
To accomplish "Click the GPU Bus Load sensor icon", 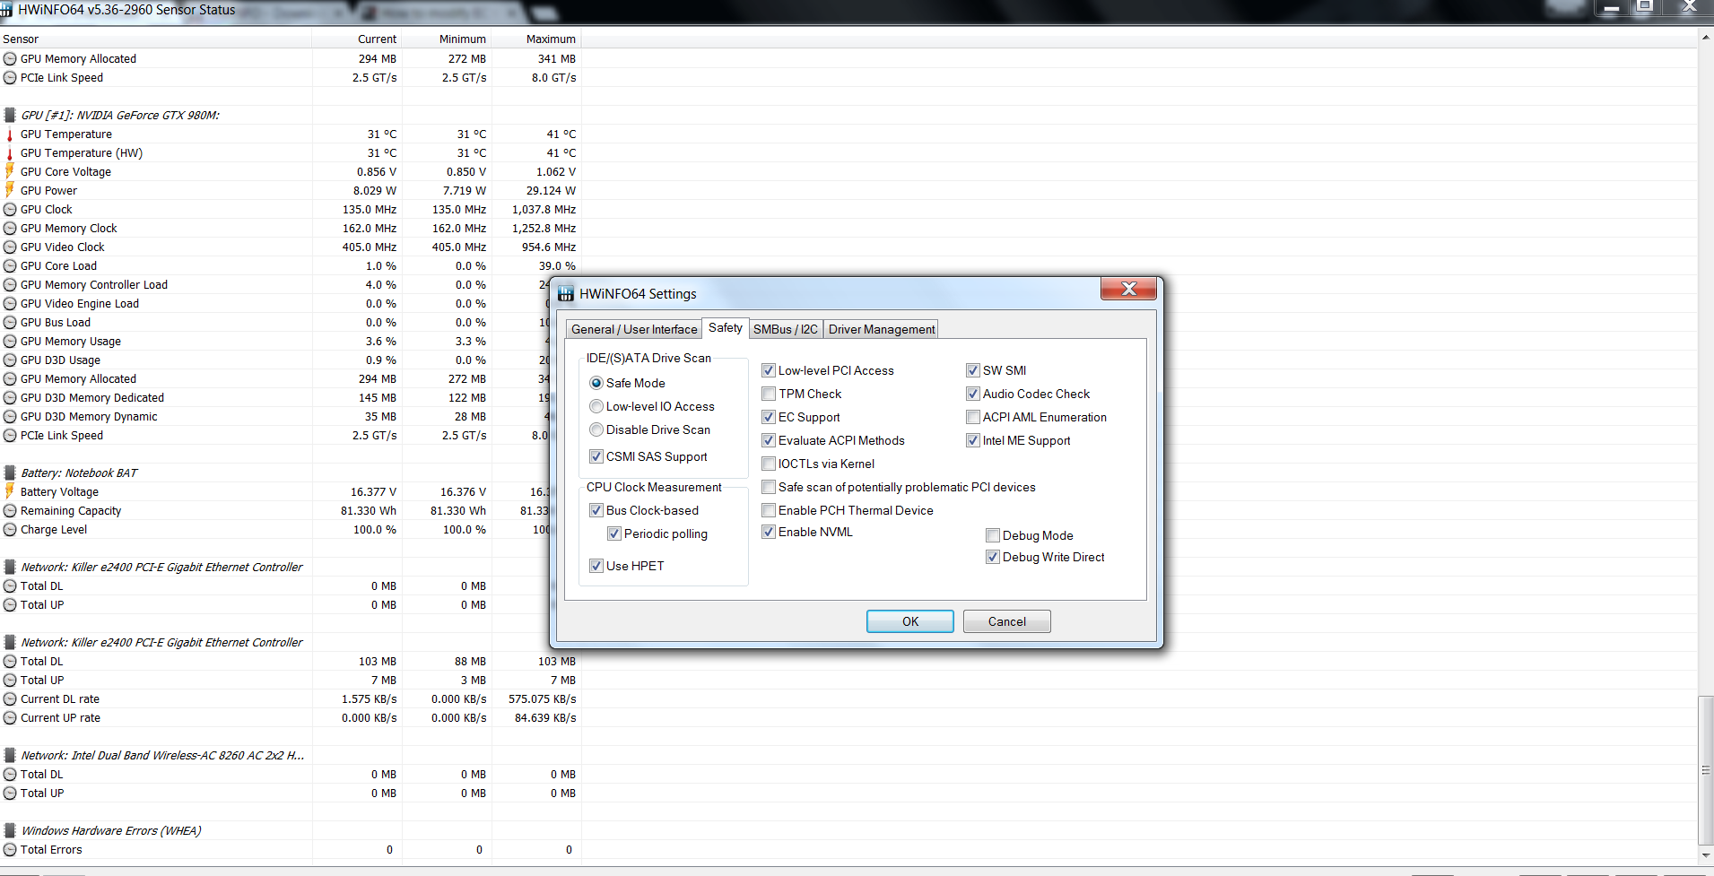I will coord(10,323).
